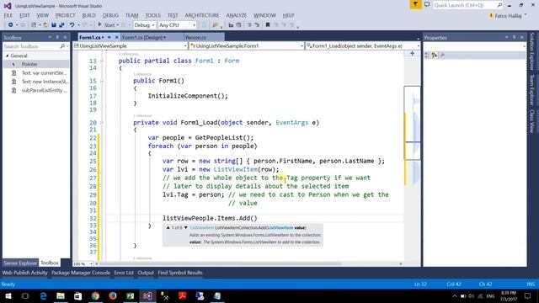Open the Fatos Hallaj account dropdown
The image size is (539, 303).
(x=507, y=16)
